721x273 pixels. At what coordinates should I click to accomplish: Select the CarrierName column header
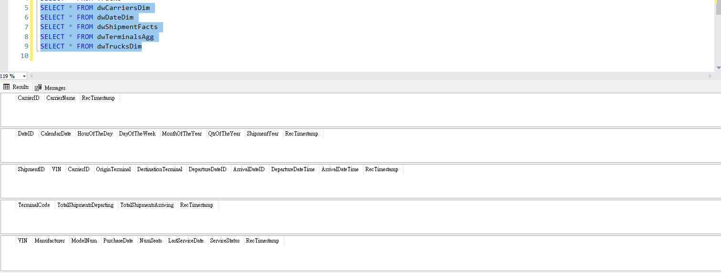tap(62, 98)
